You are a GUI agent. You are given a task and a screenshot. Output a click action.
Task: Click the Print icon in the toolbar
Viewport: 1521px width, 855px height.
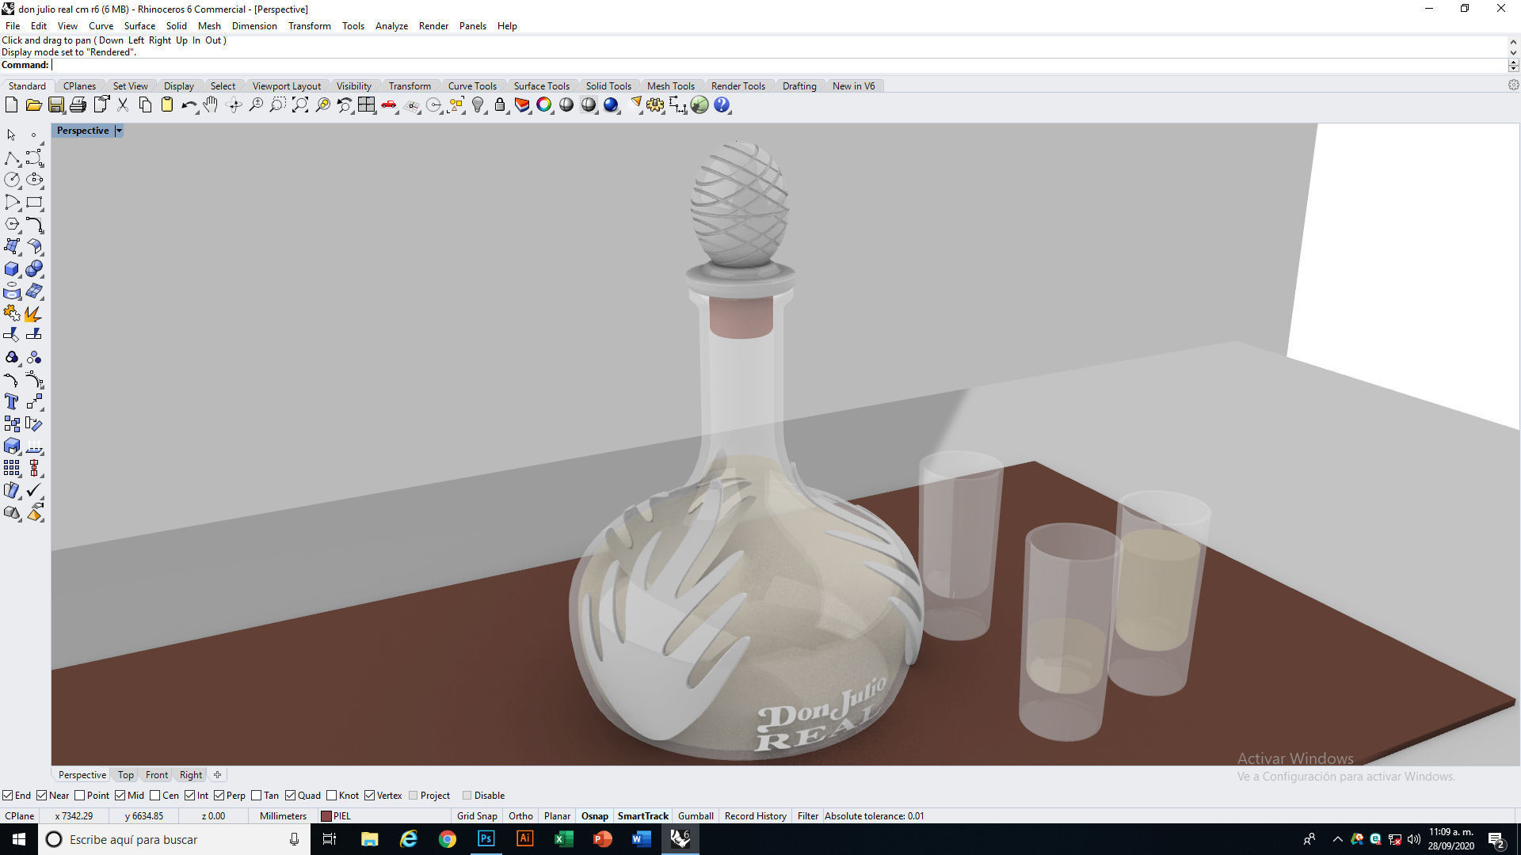coord(78,104)
